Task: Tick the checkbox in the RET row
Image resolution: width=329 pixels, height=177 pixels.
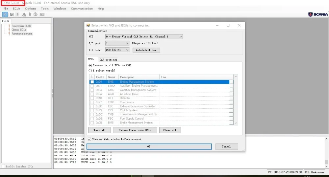Action: click(92, 98)
